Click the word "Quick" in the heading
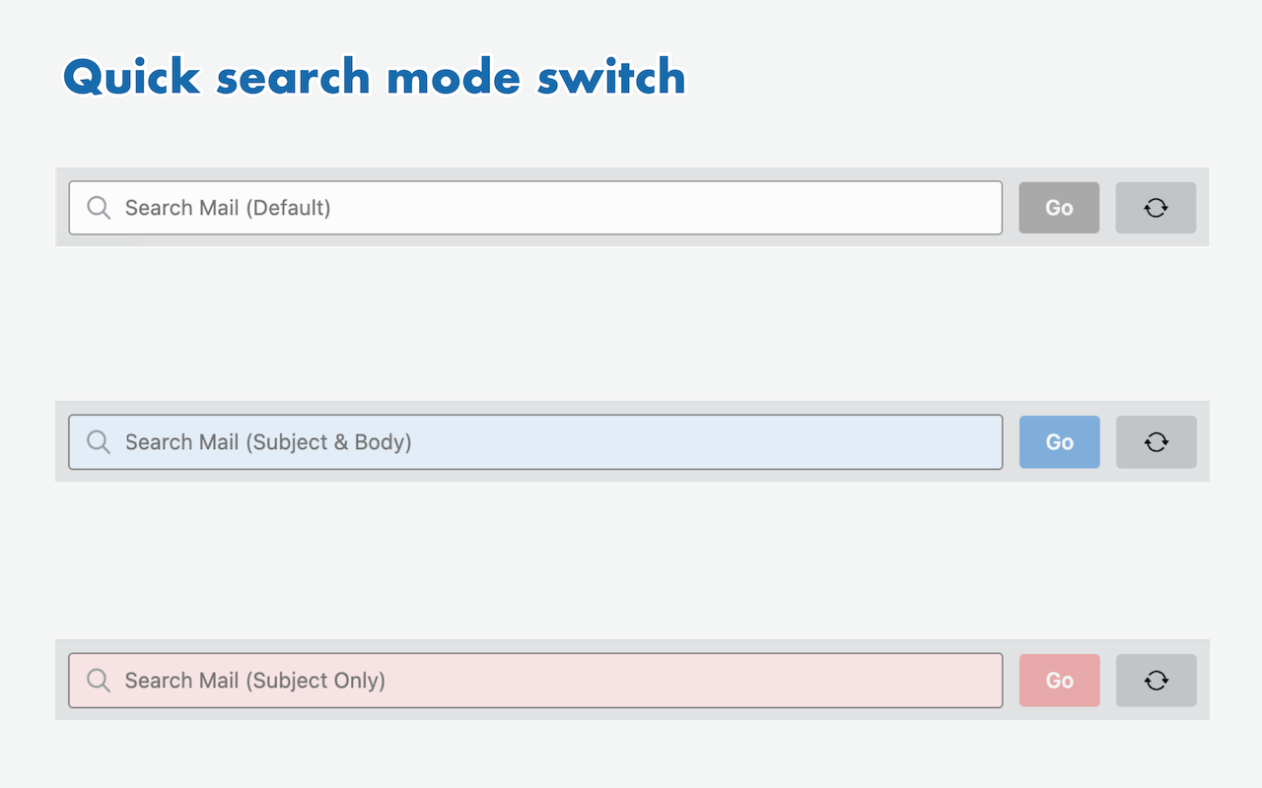 [x=132, y=77]
